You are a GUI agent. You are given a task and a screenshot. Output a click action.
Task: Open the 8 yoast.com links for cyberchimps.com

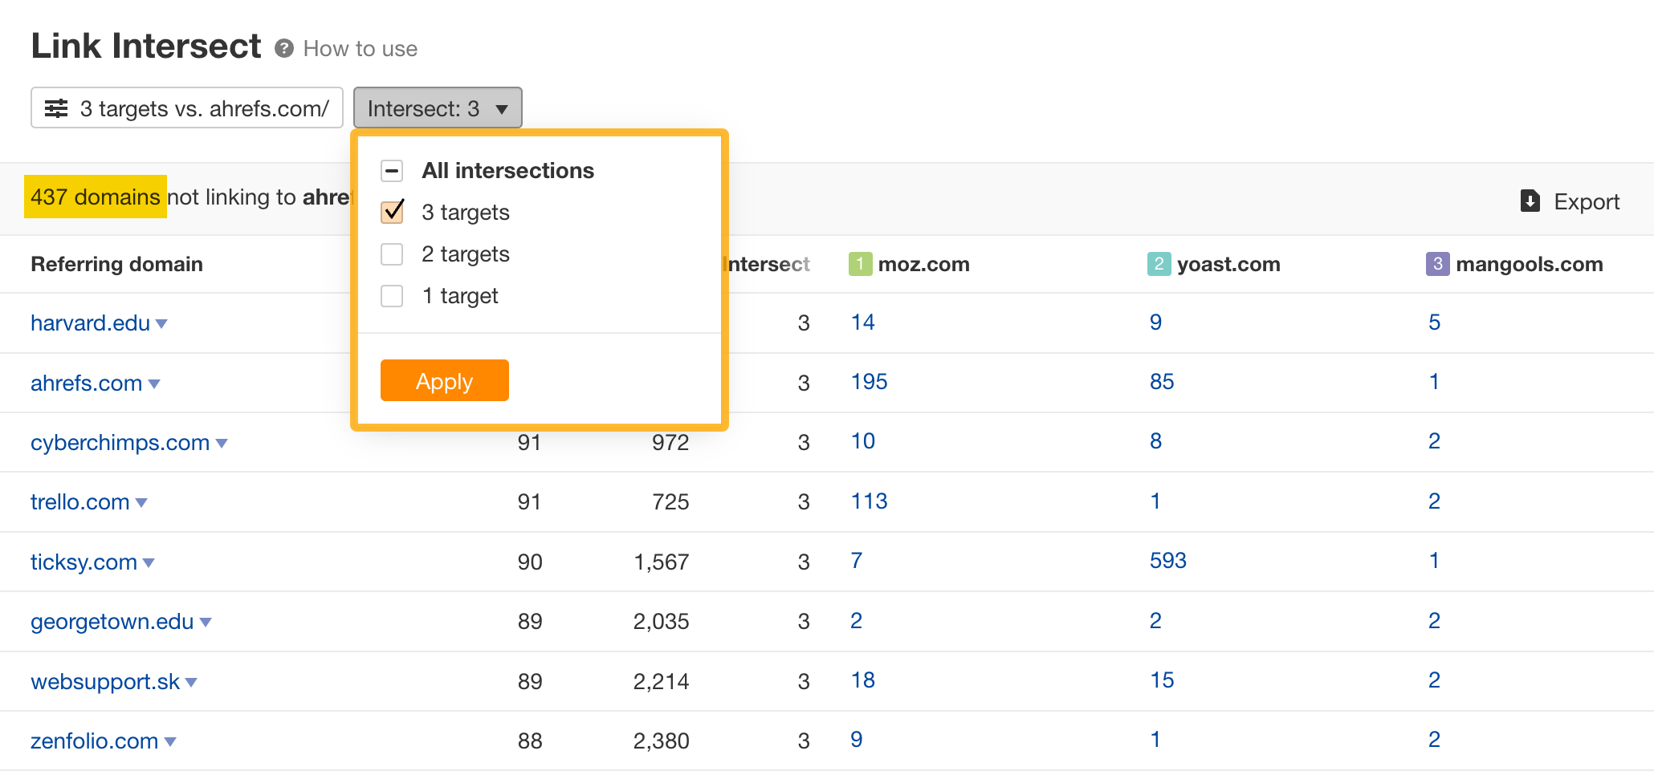click(x=1155, y=441)
